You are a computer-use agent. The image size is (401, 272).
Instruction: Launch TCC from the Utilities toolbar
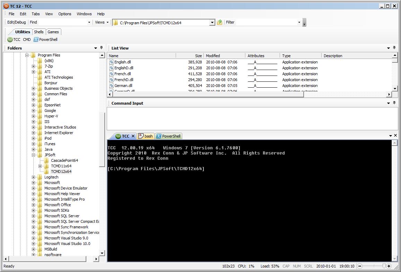click(x=14, y=40)
